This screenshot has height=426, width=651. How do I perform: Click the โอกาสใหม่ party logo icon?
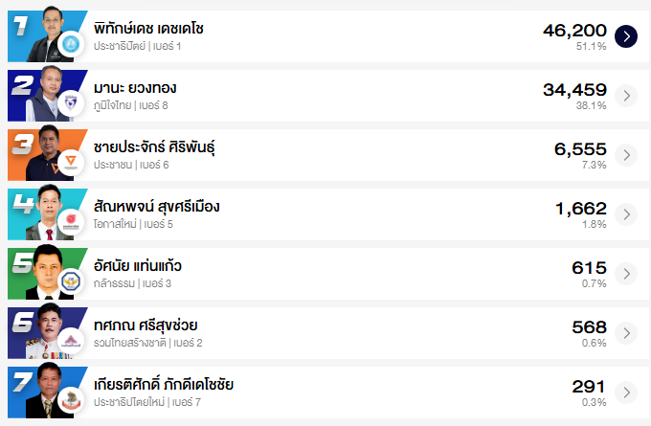(x=71, y=222)
